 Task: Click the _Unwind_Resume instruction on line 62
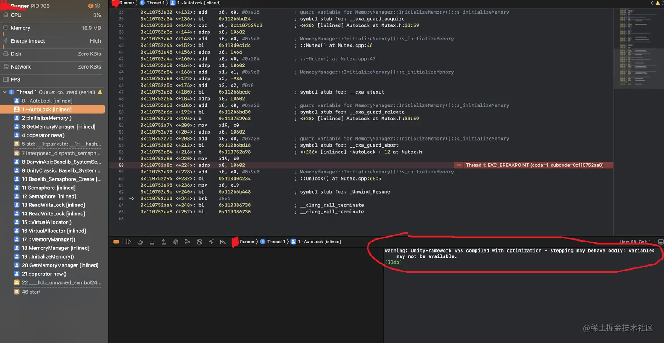(361, 192)
